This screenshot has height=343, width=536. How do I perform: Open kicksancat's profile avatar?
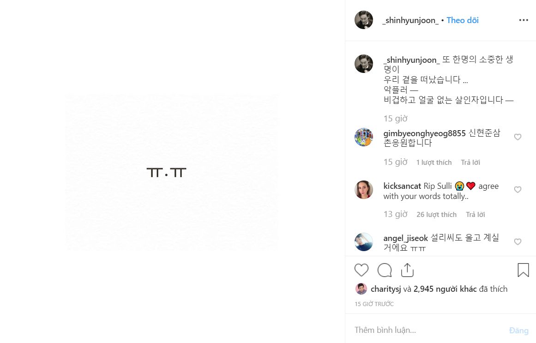pyautogui.click(x=364, y=190)
